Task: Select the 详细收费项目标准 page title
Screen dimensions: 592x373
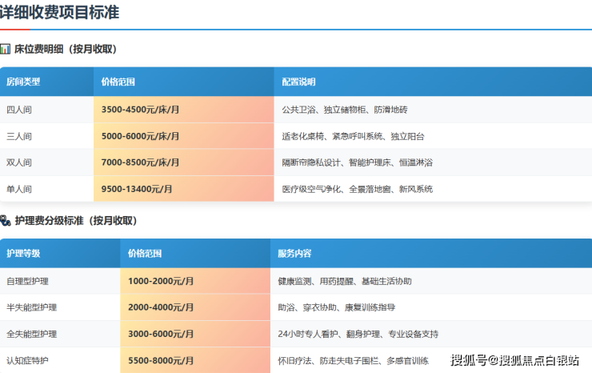Action: (x=61, y=12)
